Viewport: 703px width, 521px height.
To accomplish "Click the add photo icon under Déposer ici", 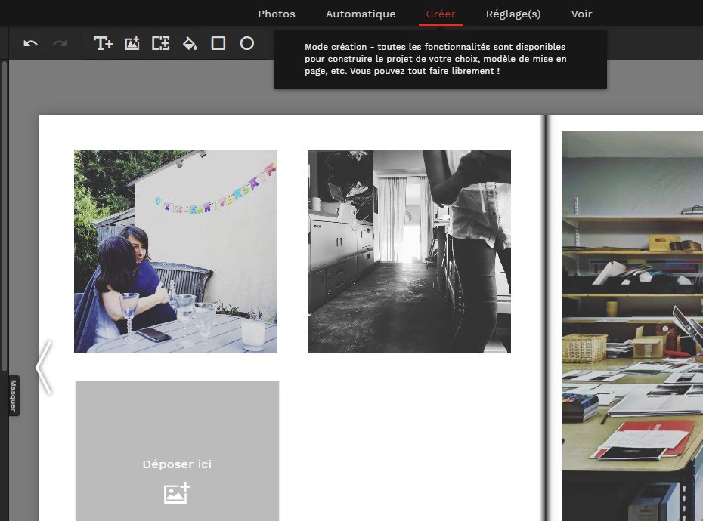I will point(177,494).
